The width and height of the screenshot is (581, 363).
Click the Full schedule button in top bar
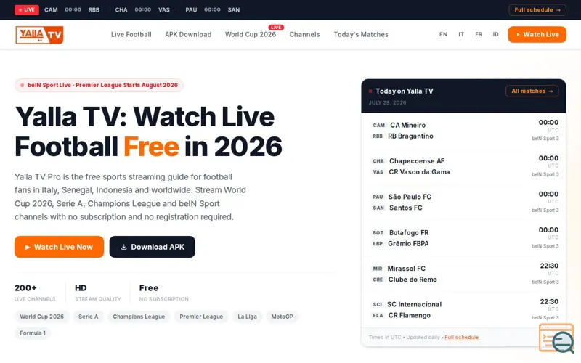(x=537, y=9)
